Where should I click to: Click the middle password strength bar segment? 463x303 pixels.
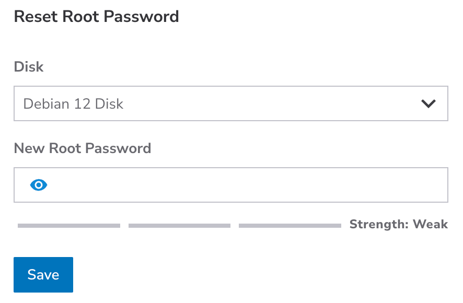179,226
